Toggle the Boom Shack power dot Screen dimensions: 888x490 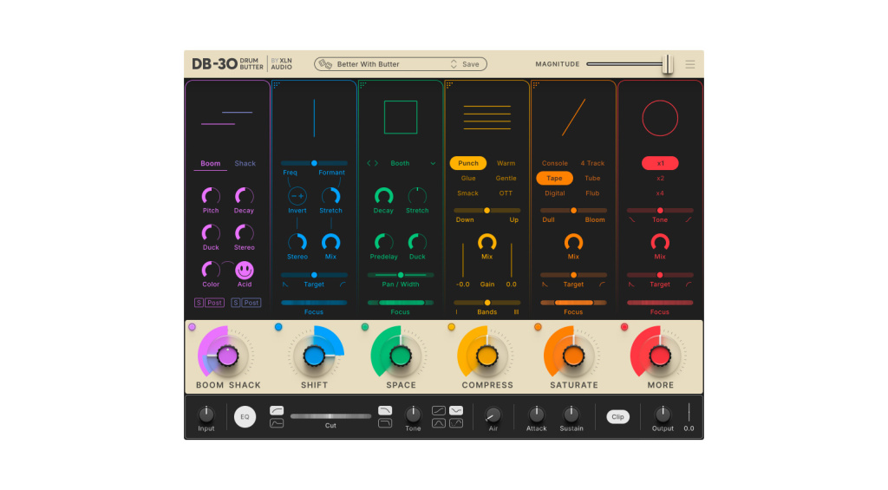(x=192, y=327)
